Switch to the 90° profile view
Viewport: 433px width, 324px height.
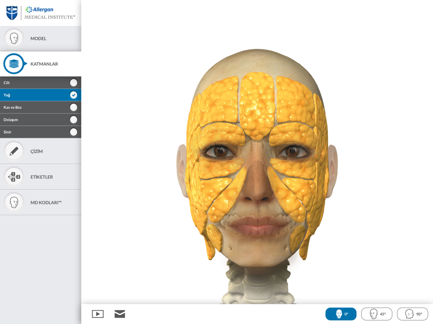413,314
